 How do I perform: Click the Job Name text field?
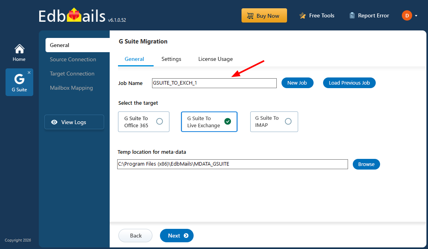point(214,83)
